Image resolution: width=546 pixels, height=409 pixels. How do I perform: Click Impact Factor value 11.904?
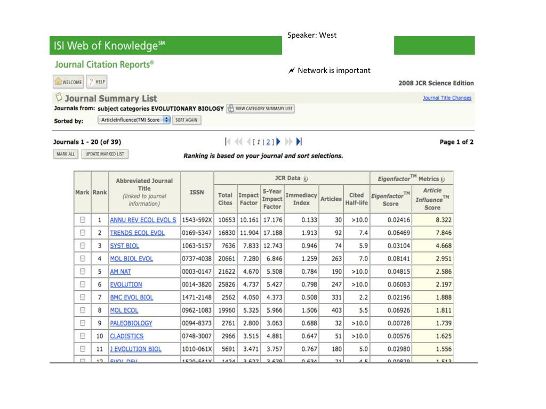click(x=250, y=233)
